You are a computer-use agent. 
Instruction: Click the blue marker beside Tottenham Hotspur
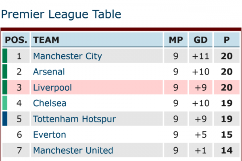point(5,119)
